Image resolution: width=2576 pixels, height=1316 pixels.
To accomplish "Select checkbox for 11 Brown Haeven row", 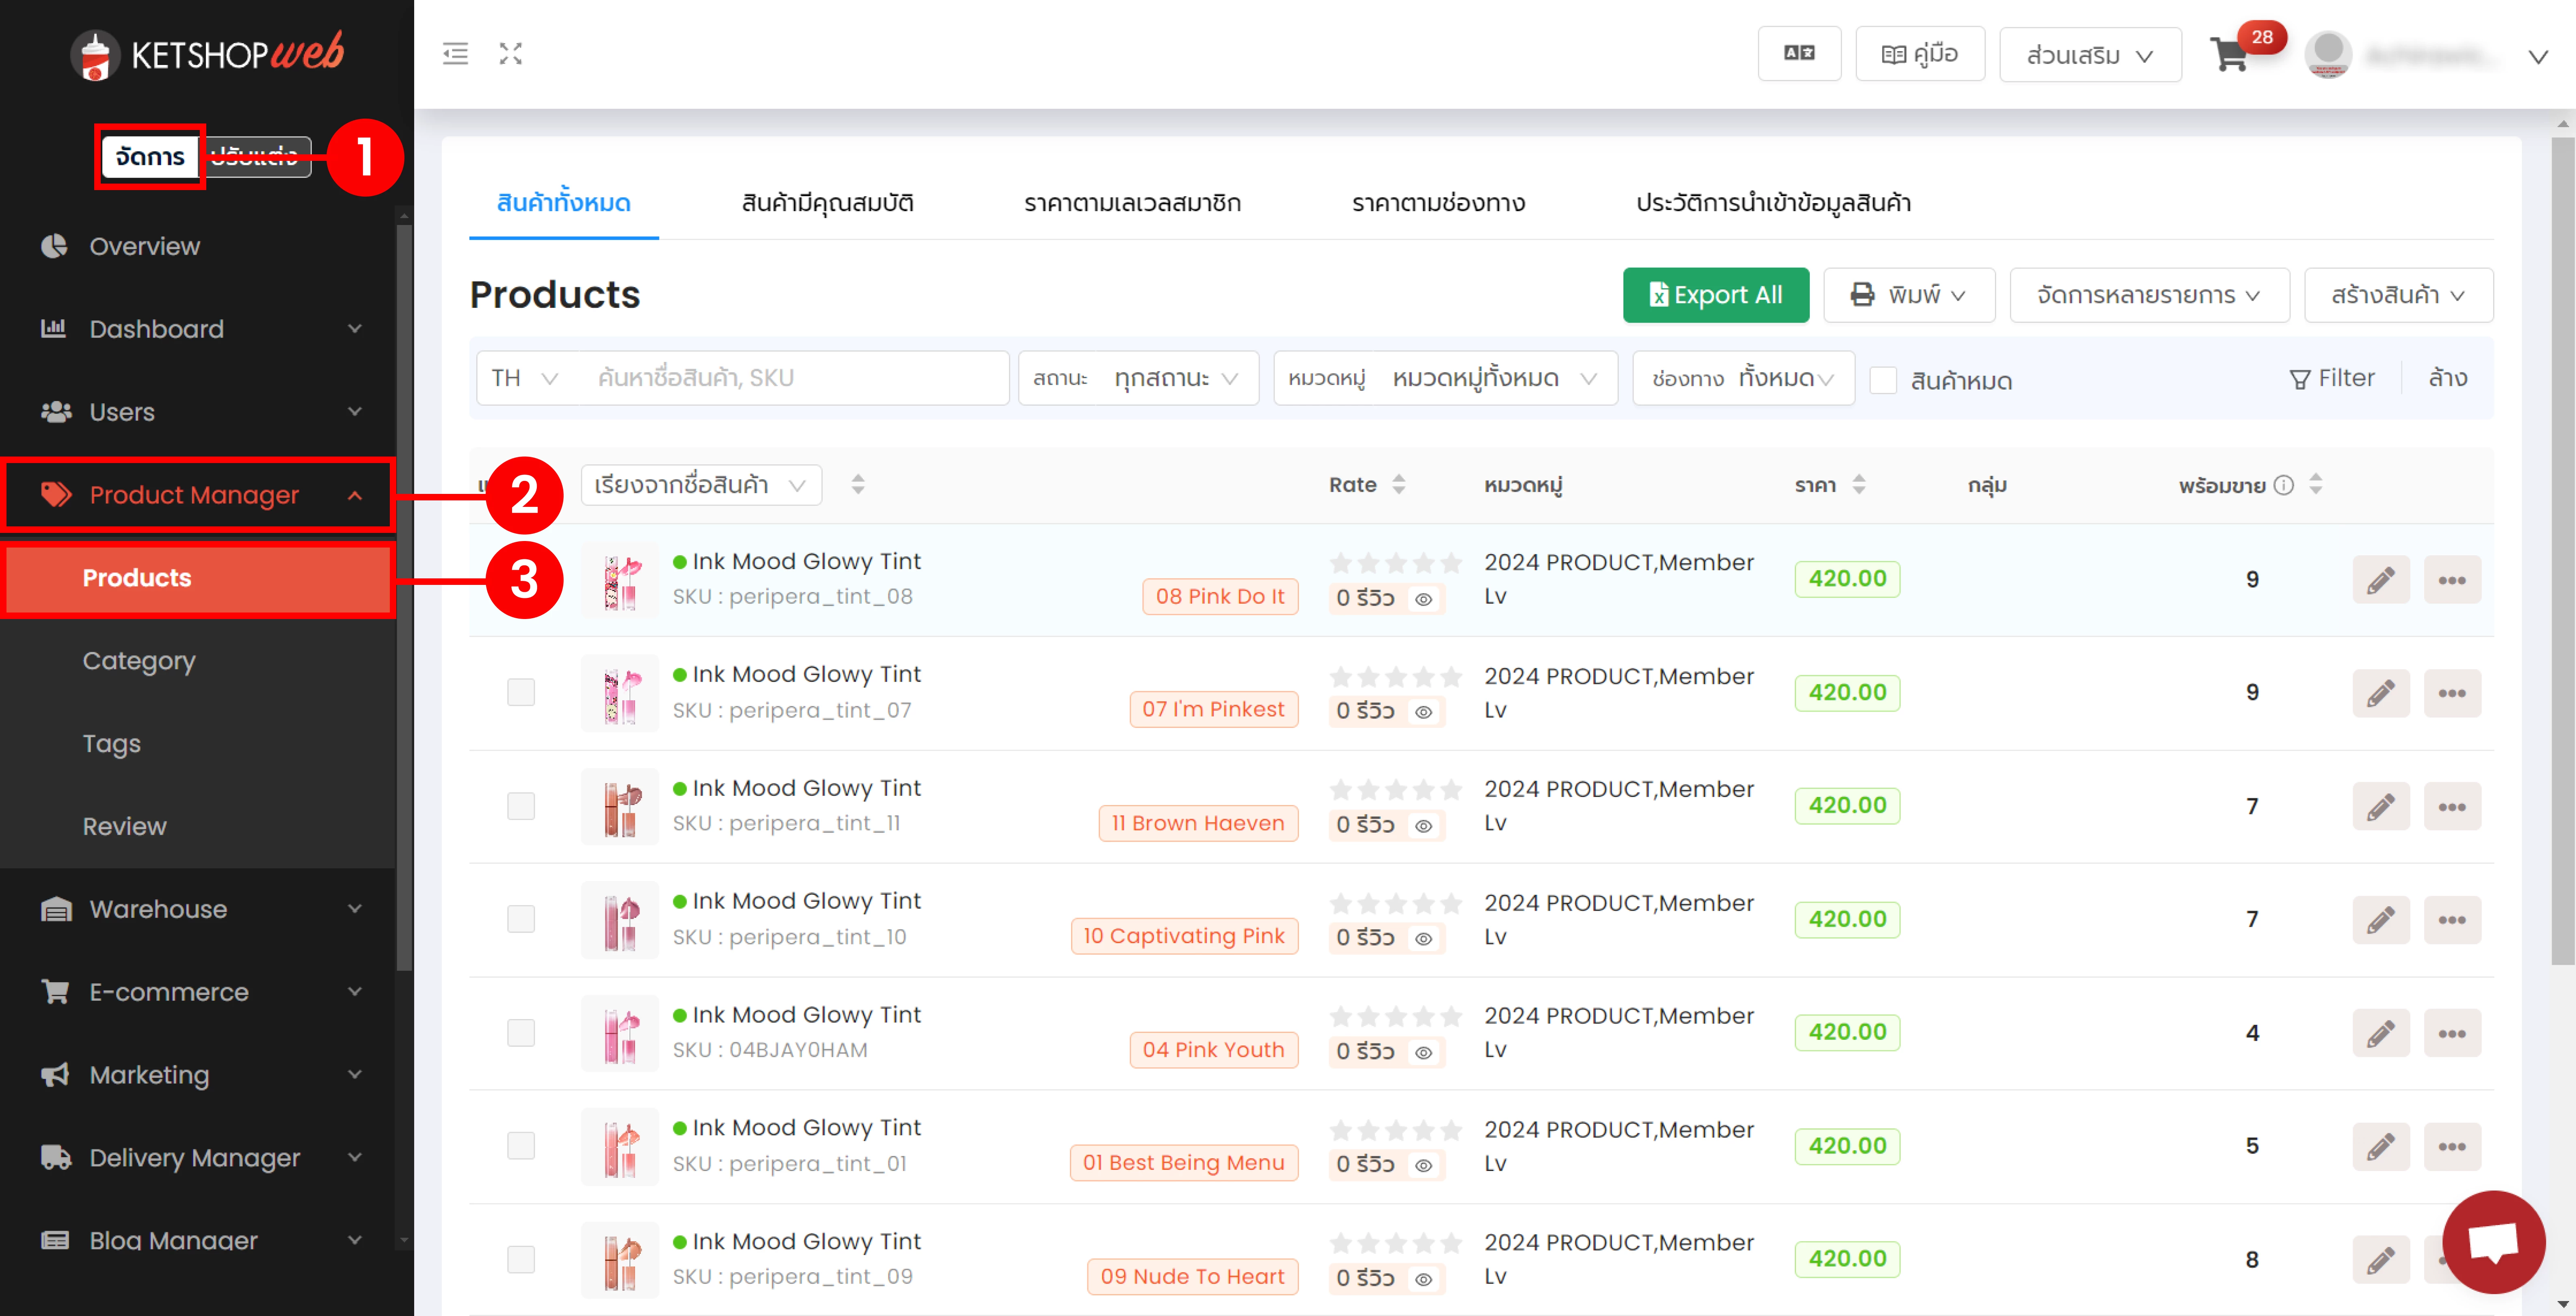I will 520,806.
